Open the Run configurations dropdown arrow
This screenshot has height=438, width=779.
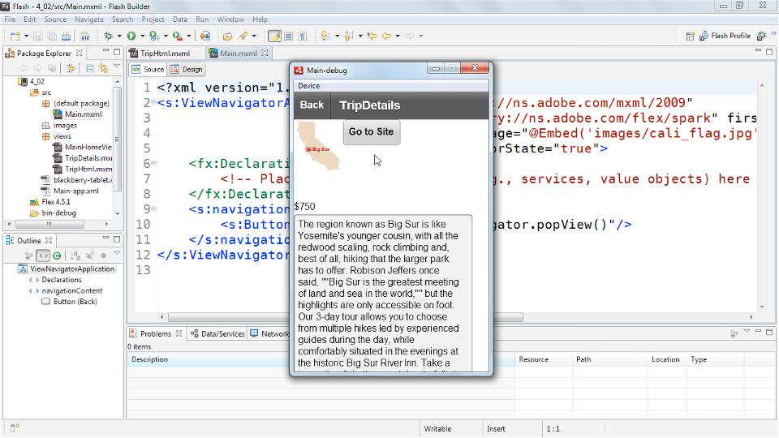(142, 36)
